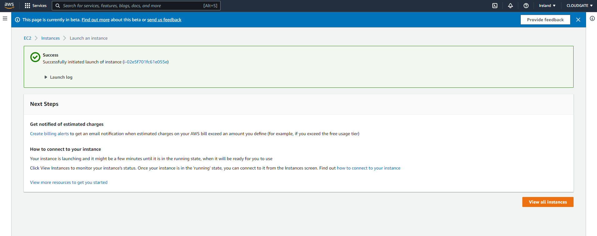Click the AWS logo home icon
The image size is (597, 236).
click(x=9, y=6)
